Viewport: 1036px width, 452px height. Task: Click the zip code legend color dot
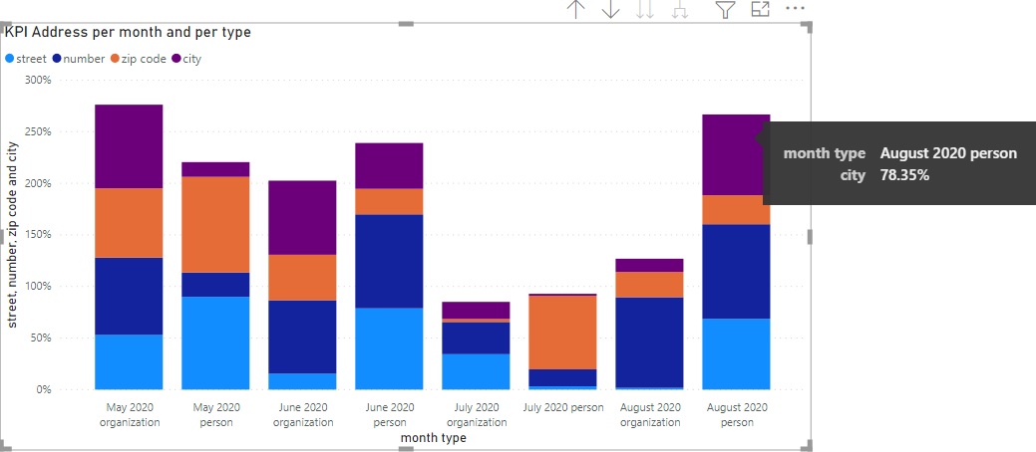tap(115, 59)
